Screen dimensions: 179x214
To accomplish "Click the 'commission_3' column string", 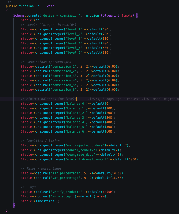I will pyautogui.click(x=64, y=76).
